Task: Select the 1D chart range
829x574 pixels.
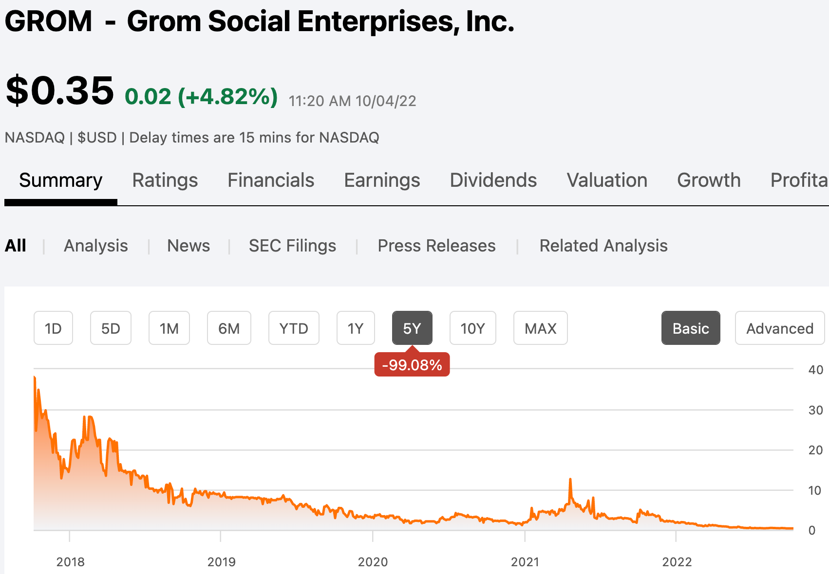Action: [53, 328]
